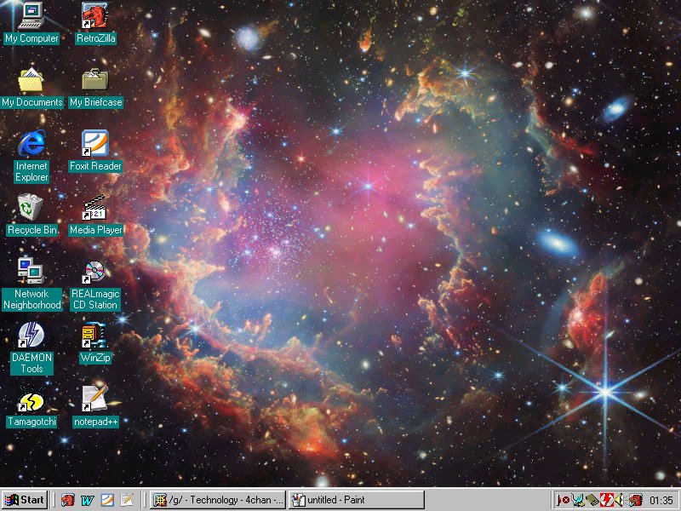Switch to the untitled - Paint window
Screen dimensions: 681x511
click(x=357, y=500)
